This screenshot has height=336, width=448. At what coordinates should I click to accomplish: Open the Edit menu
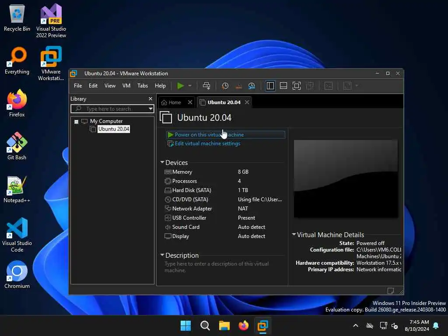tap(93, 86)
